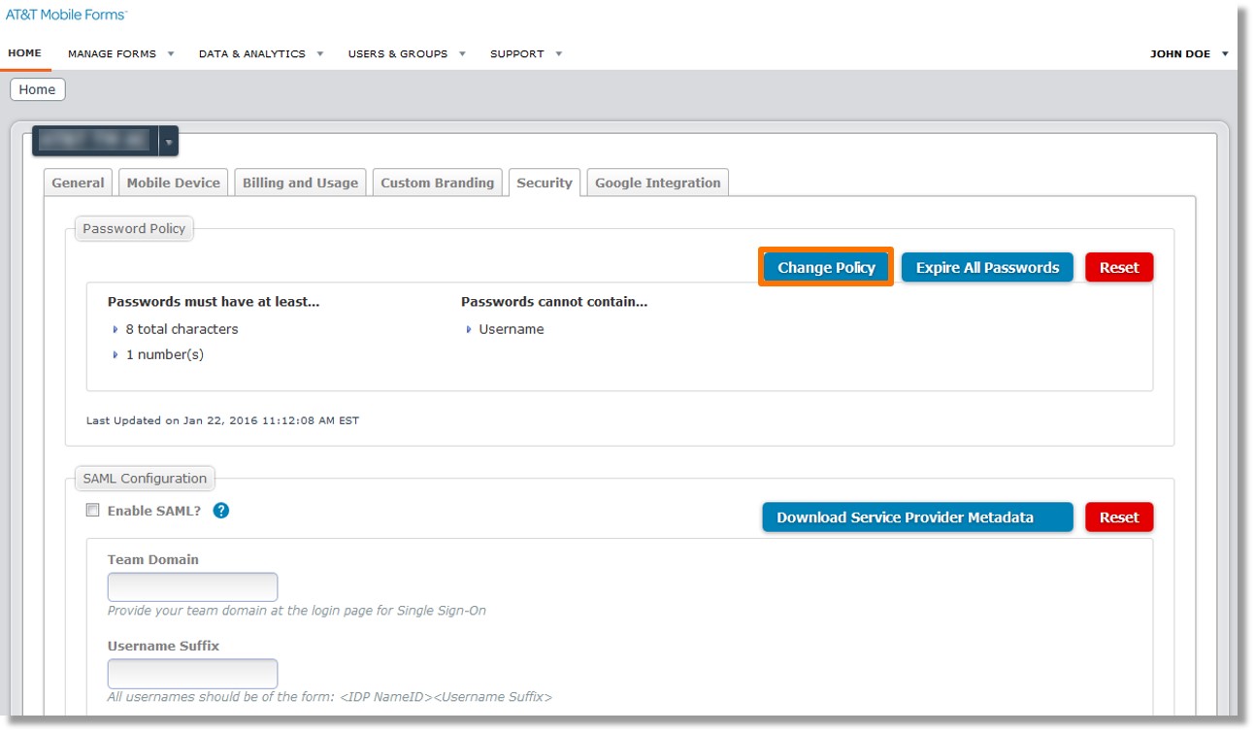Expand the Data & Analytics menu
Screen dimensions: 1255x733
[x=260, y=54]
